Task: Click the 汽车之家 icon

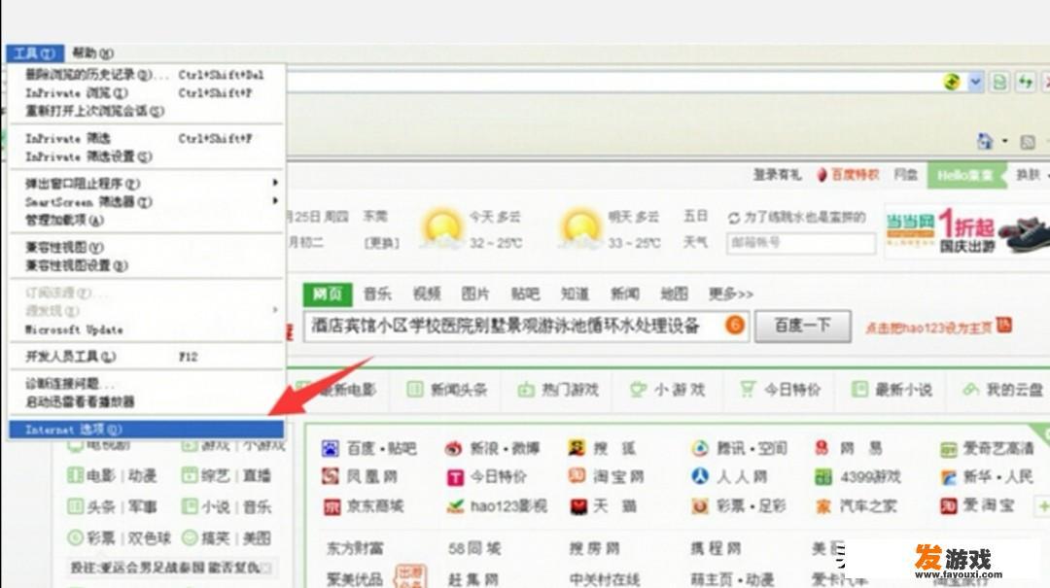Action: (823, 506)
